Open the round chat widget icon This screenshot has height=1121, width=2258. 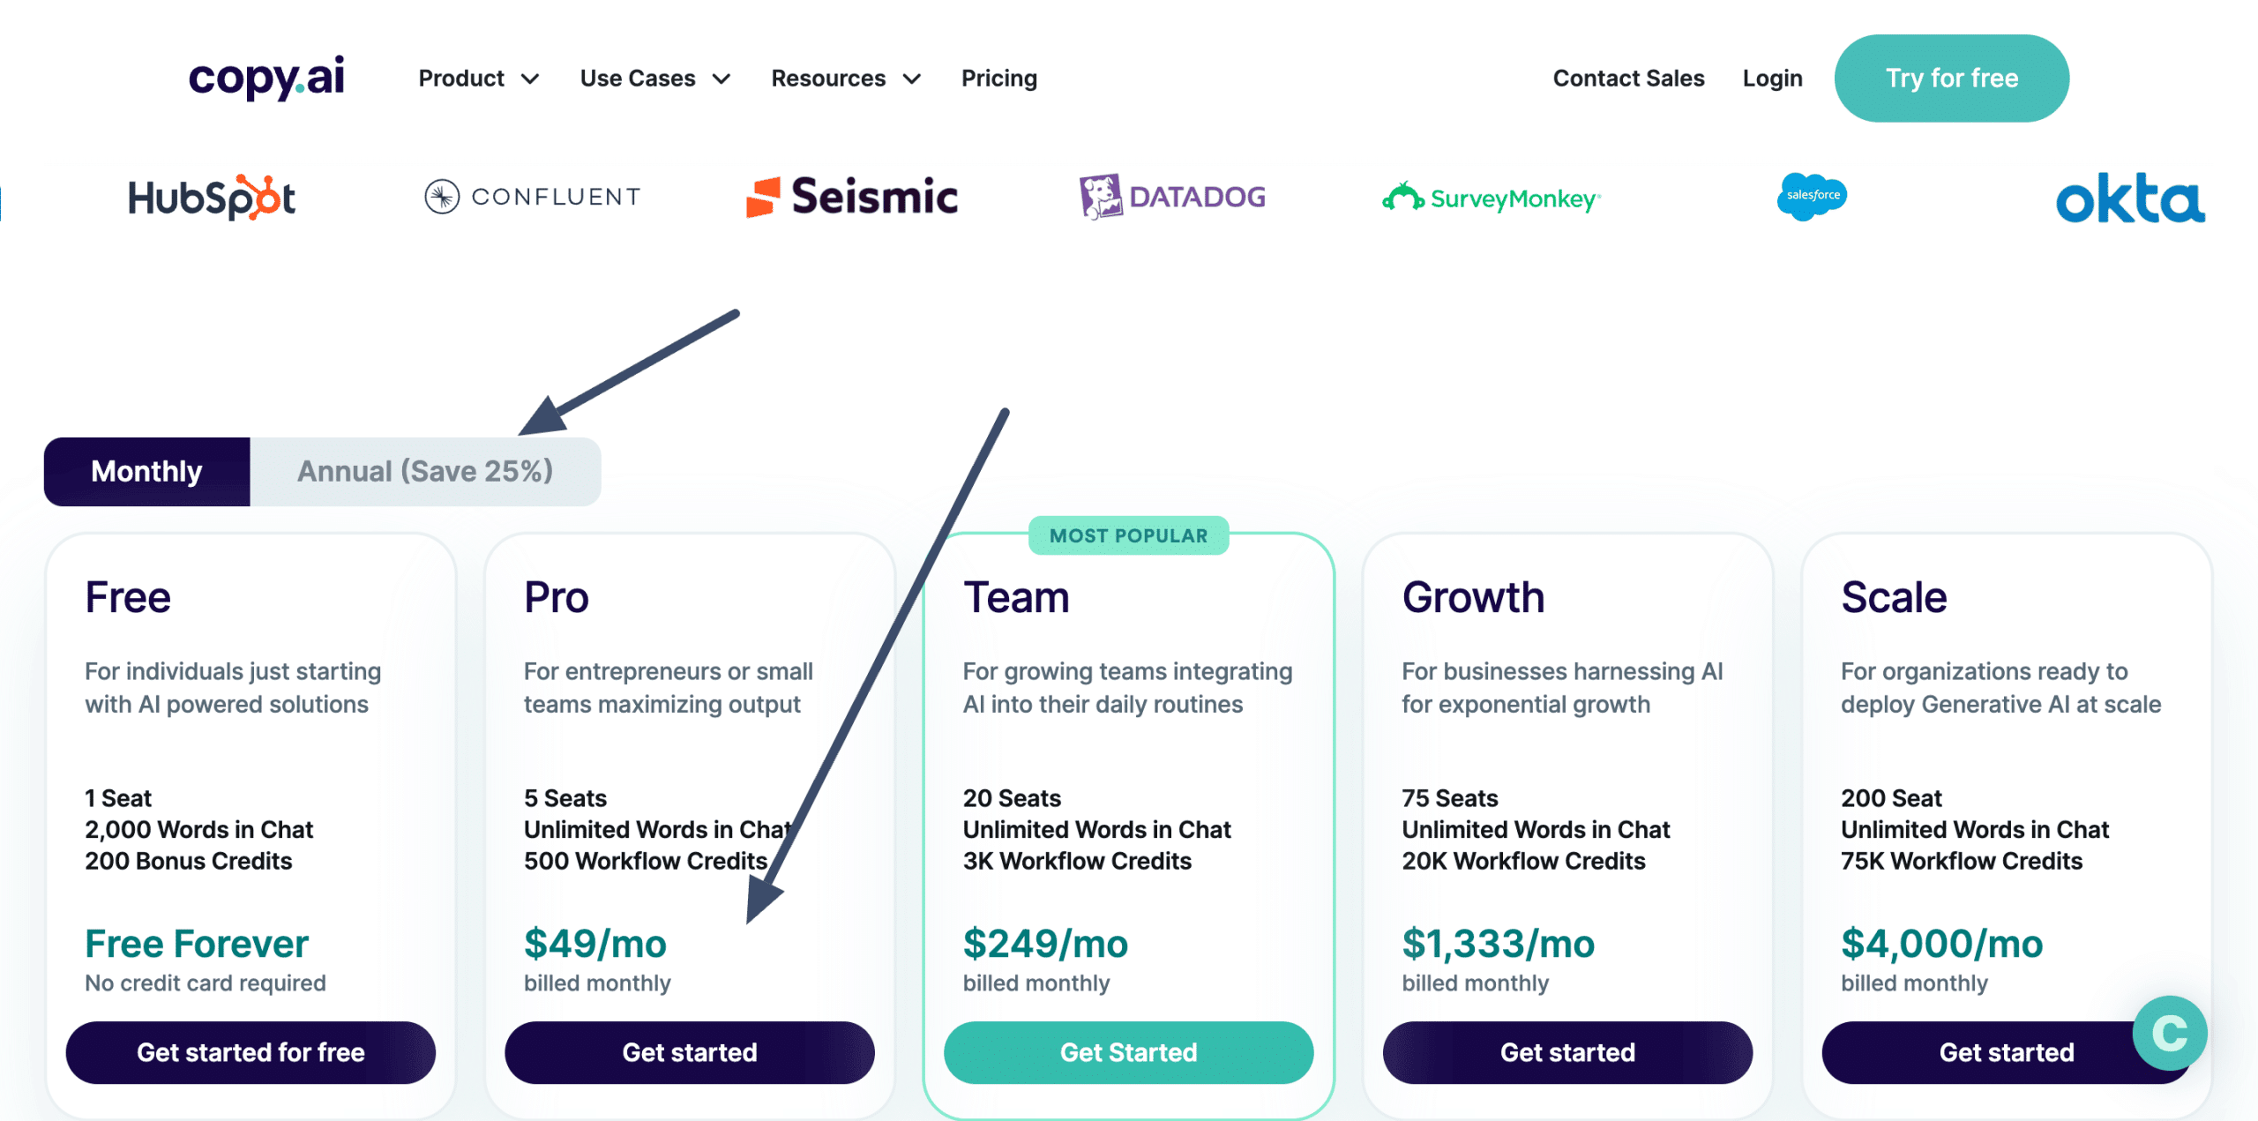[x=2169, y=1033]
